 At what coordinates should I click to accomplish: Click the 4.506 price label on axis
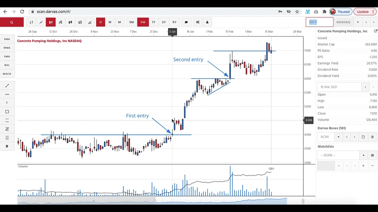point(309,120)
